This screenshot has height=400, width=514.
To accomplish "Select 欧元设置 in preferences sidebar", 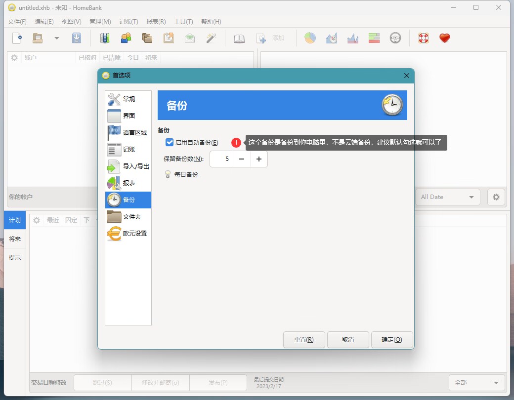I will (x=128, y=233).
